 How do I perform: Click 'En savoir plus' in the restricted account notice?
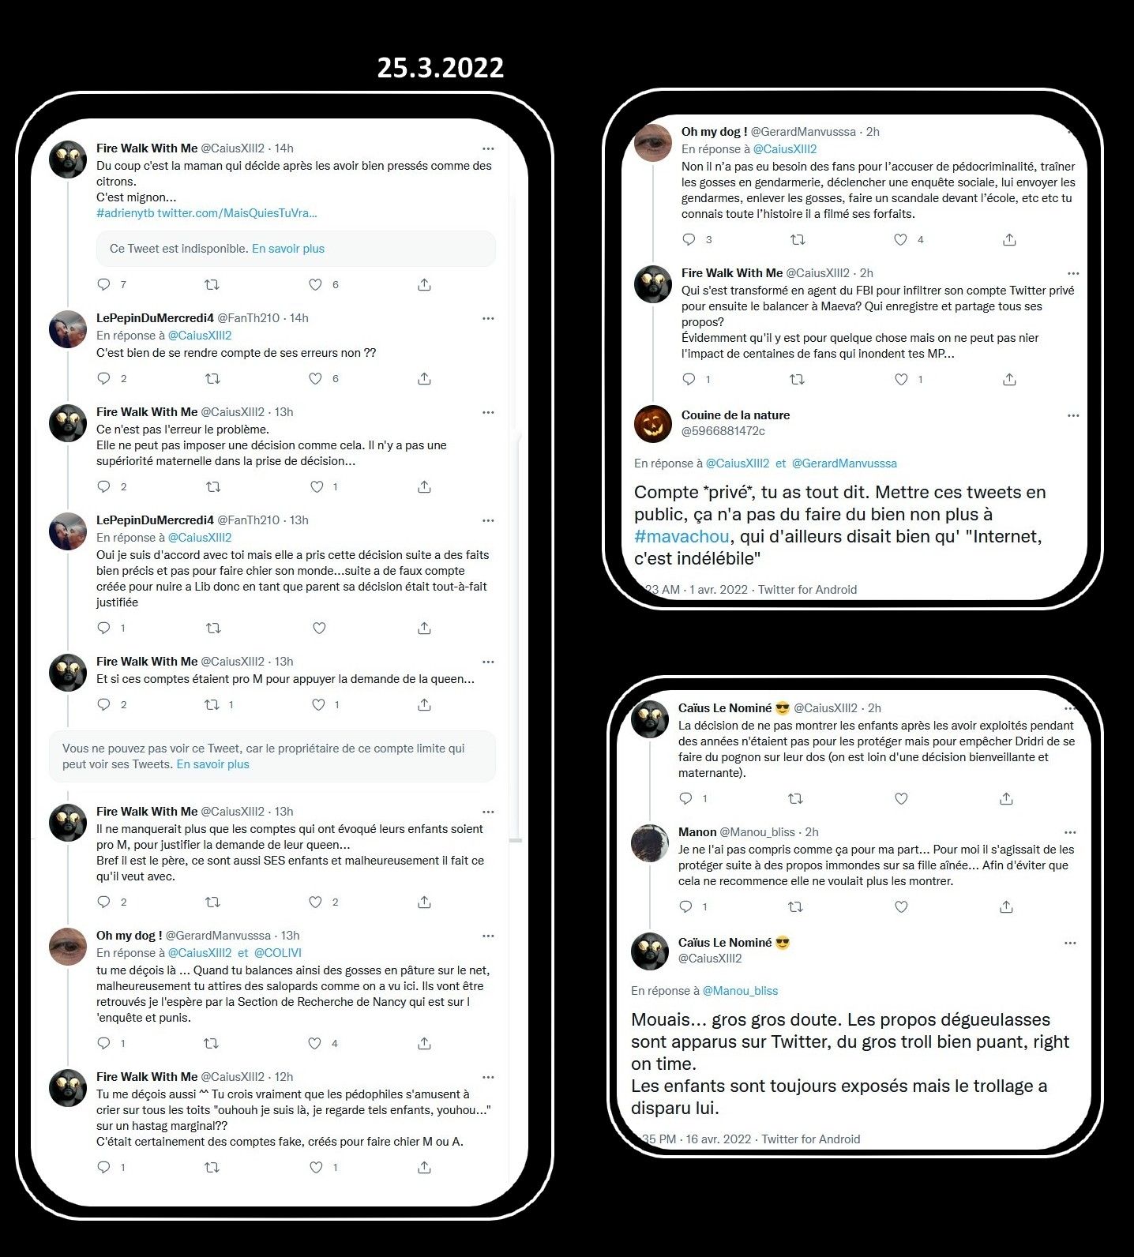[212, 764]
